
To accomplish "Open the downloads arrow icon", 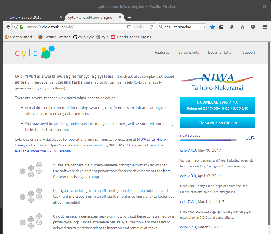I will click(232, 27).
